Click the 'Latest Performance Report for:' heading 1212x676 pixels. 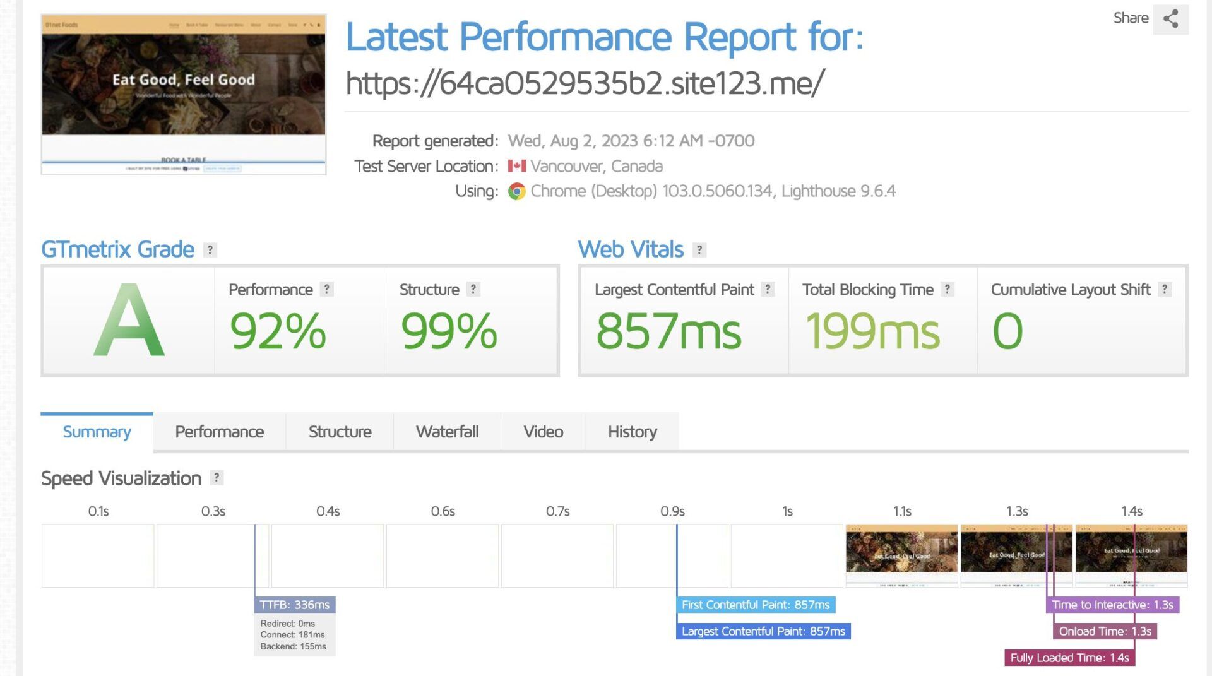click(x=604, y=37)
